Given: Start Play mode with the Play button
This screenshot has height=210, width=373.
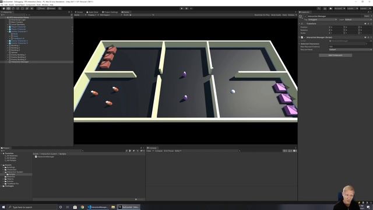Looking at the screenshot, I should pos(182,8).
